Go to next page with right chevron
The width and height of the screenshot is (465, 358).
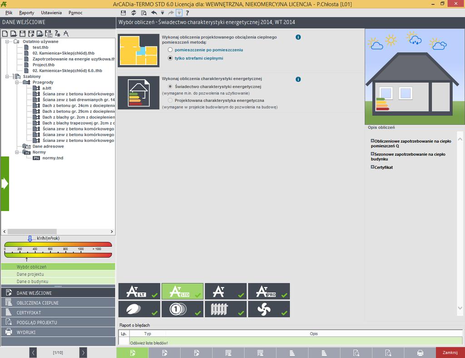tap(84, 353)
